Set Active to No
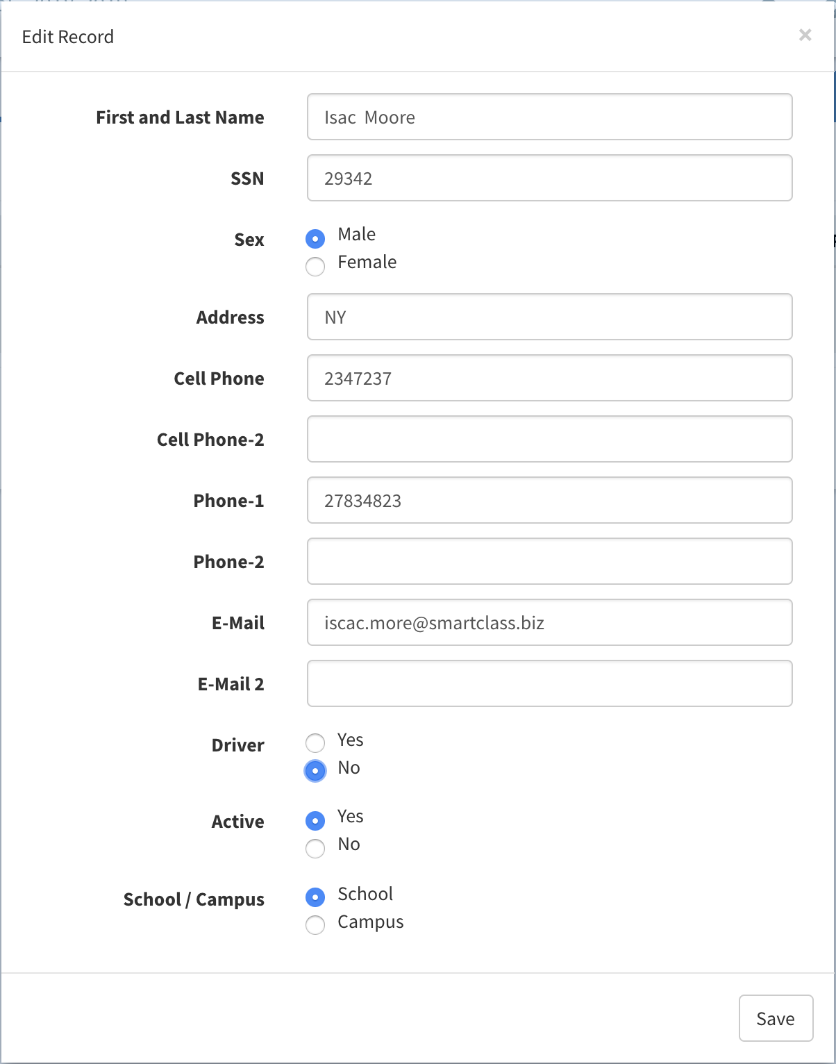The height and width of the screenshot is (1064, 836). (315, 849)
